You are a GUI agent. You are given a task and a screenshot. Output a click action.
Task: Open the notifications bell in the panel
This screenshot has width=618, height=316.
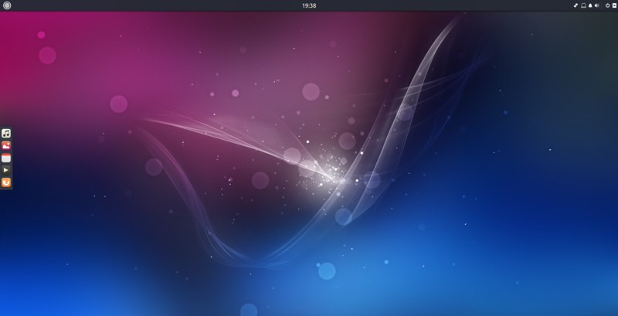pyautogui.click(x=591, y=5)
